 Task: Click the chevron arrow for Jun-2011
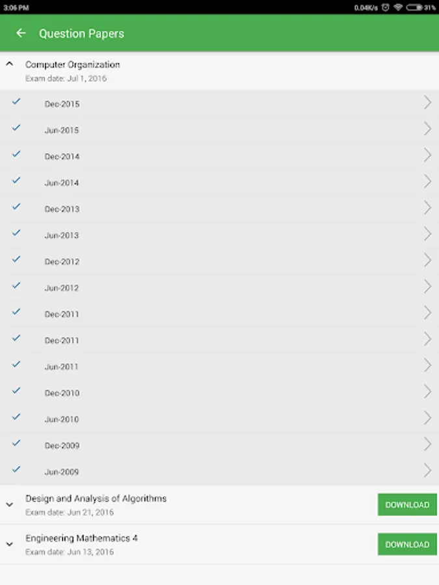pyautogui.click(x=427, y=365)
